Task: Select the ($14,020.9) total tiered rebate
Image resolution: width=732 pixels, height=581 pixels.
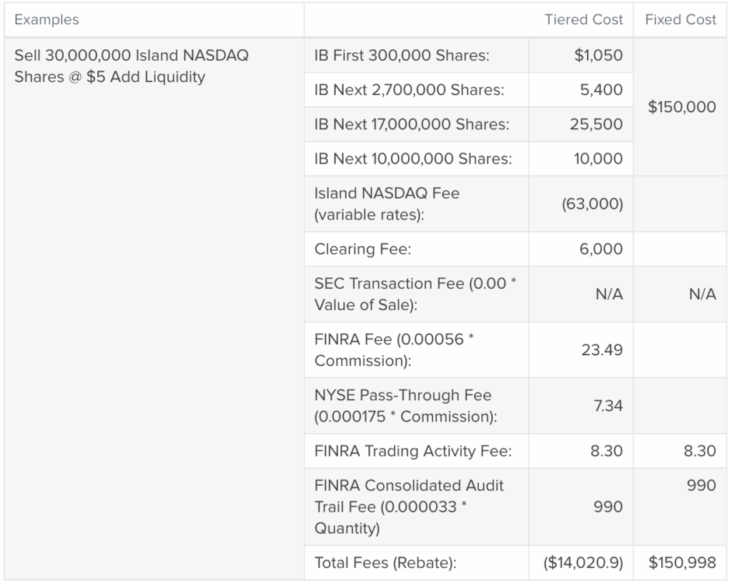Action: click(x=583, y=563)
